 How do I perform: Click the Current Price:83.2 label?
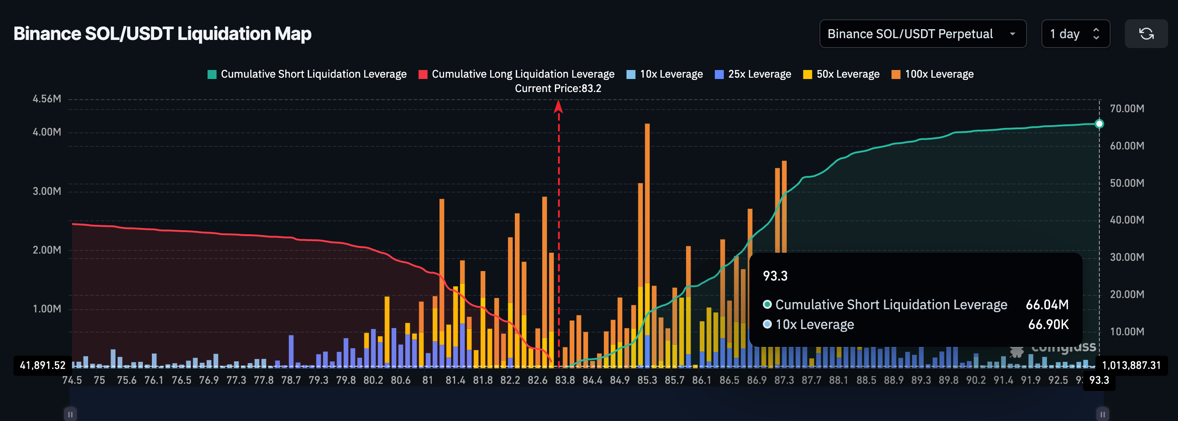(x=558, y=88)
